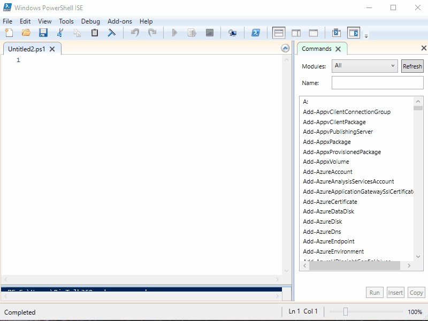Undo the last action

tap(135, 33)
